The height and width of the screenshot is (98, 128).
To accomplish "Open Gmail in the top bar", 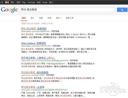I will coord(45,2).
